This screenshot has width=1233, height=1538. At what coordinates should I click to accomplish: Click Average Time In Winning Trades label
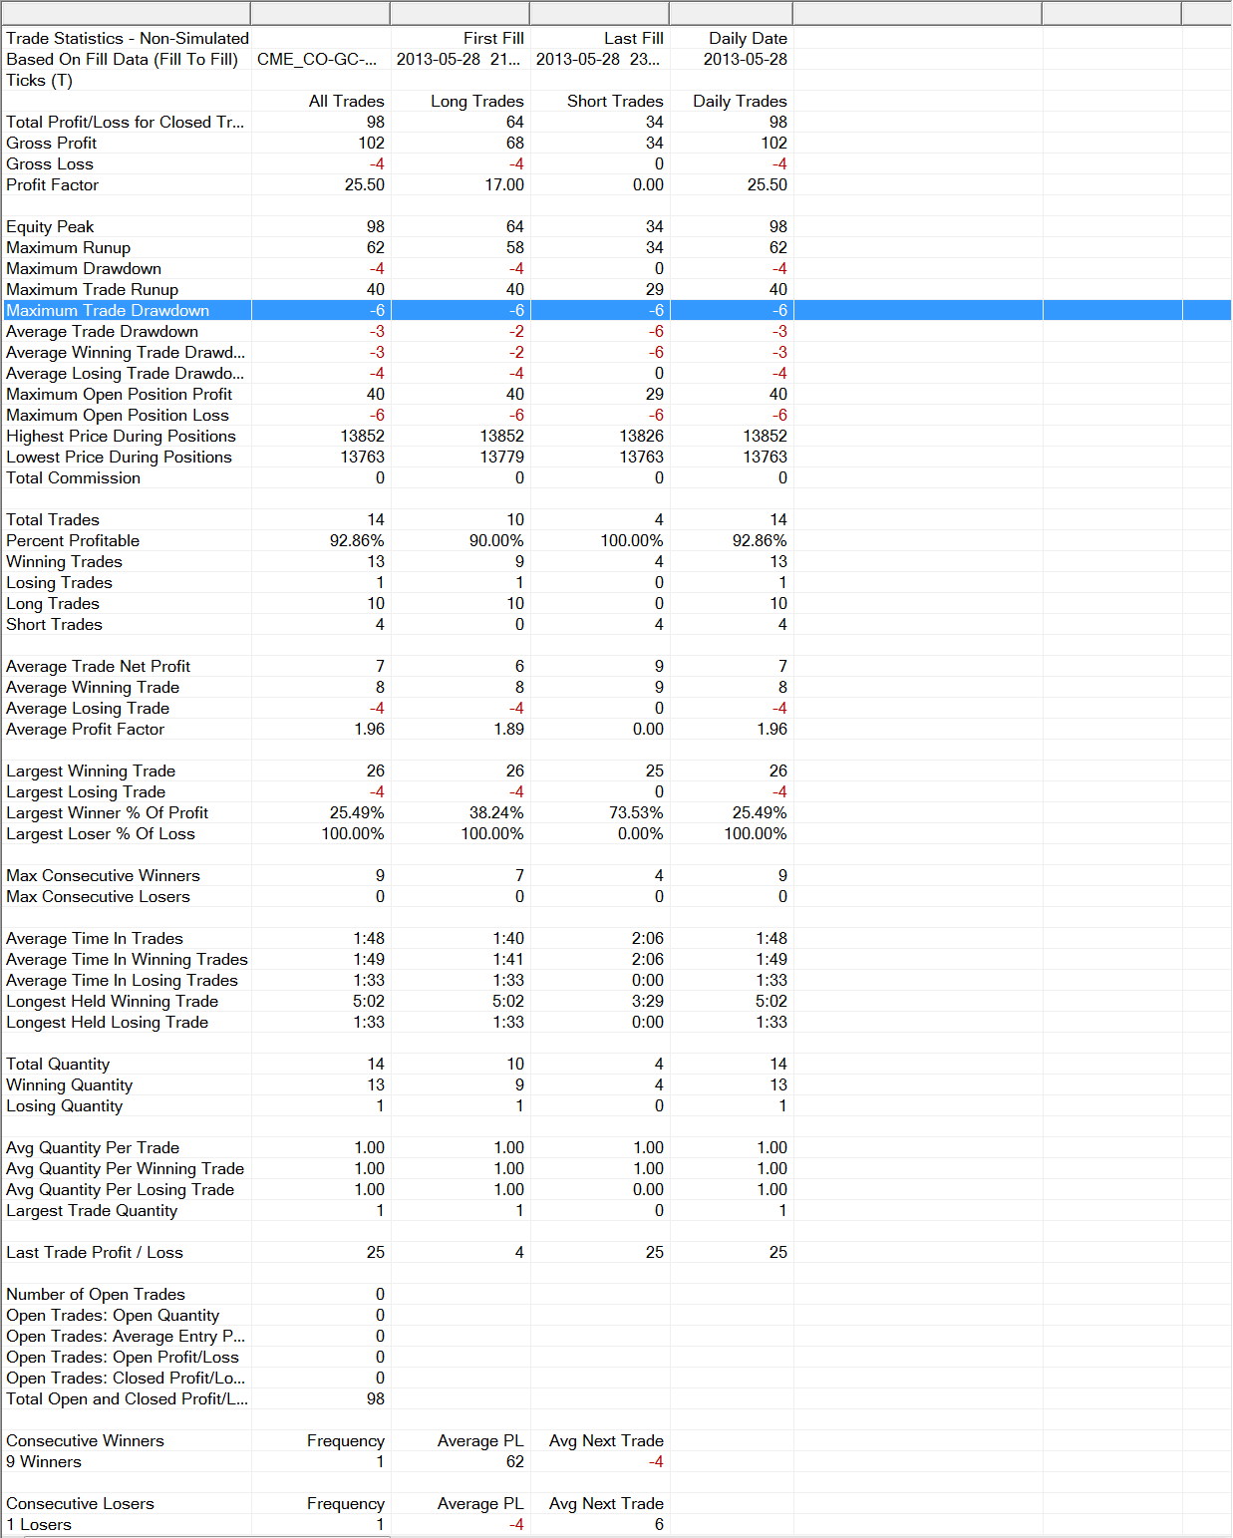point(127,959)
